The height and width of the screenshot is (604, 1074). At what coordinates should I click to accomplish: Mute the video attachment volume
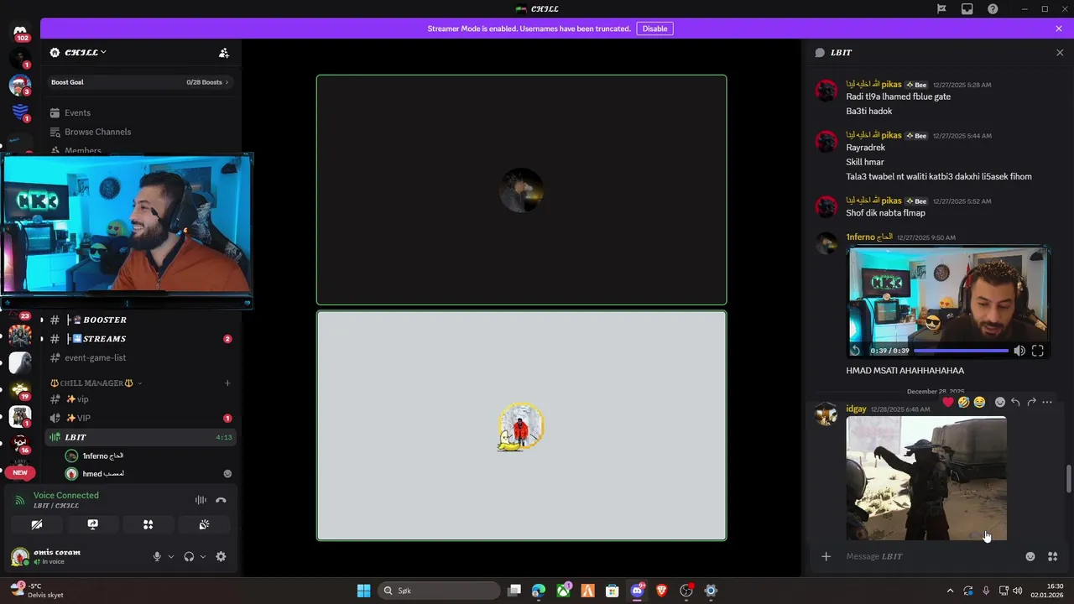point(1019,351)
